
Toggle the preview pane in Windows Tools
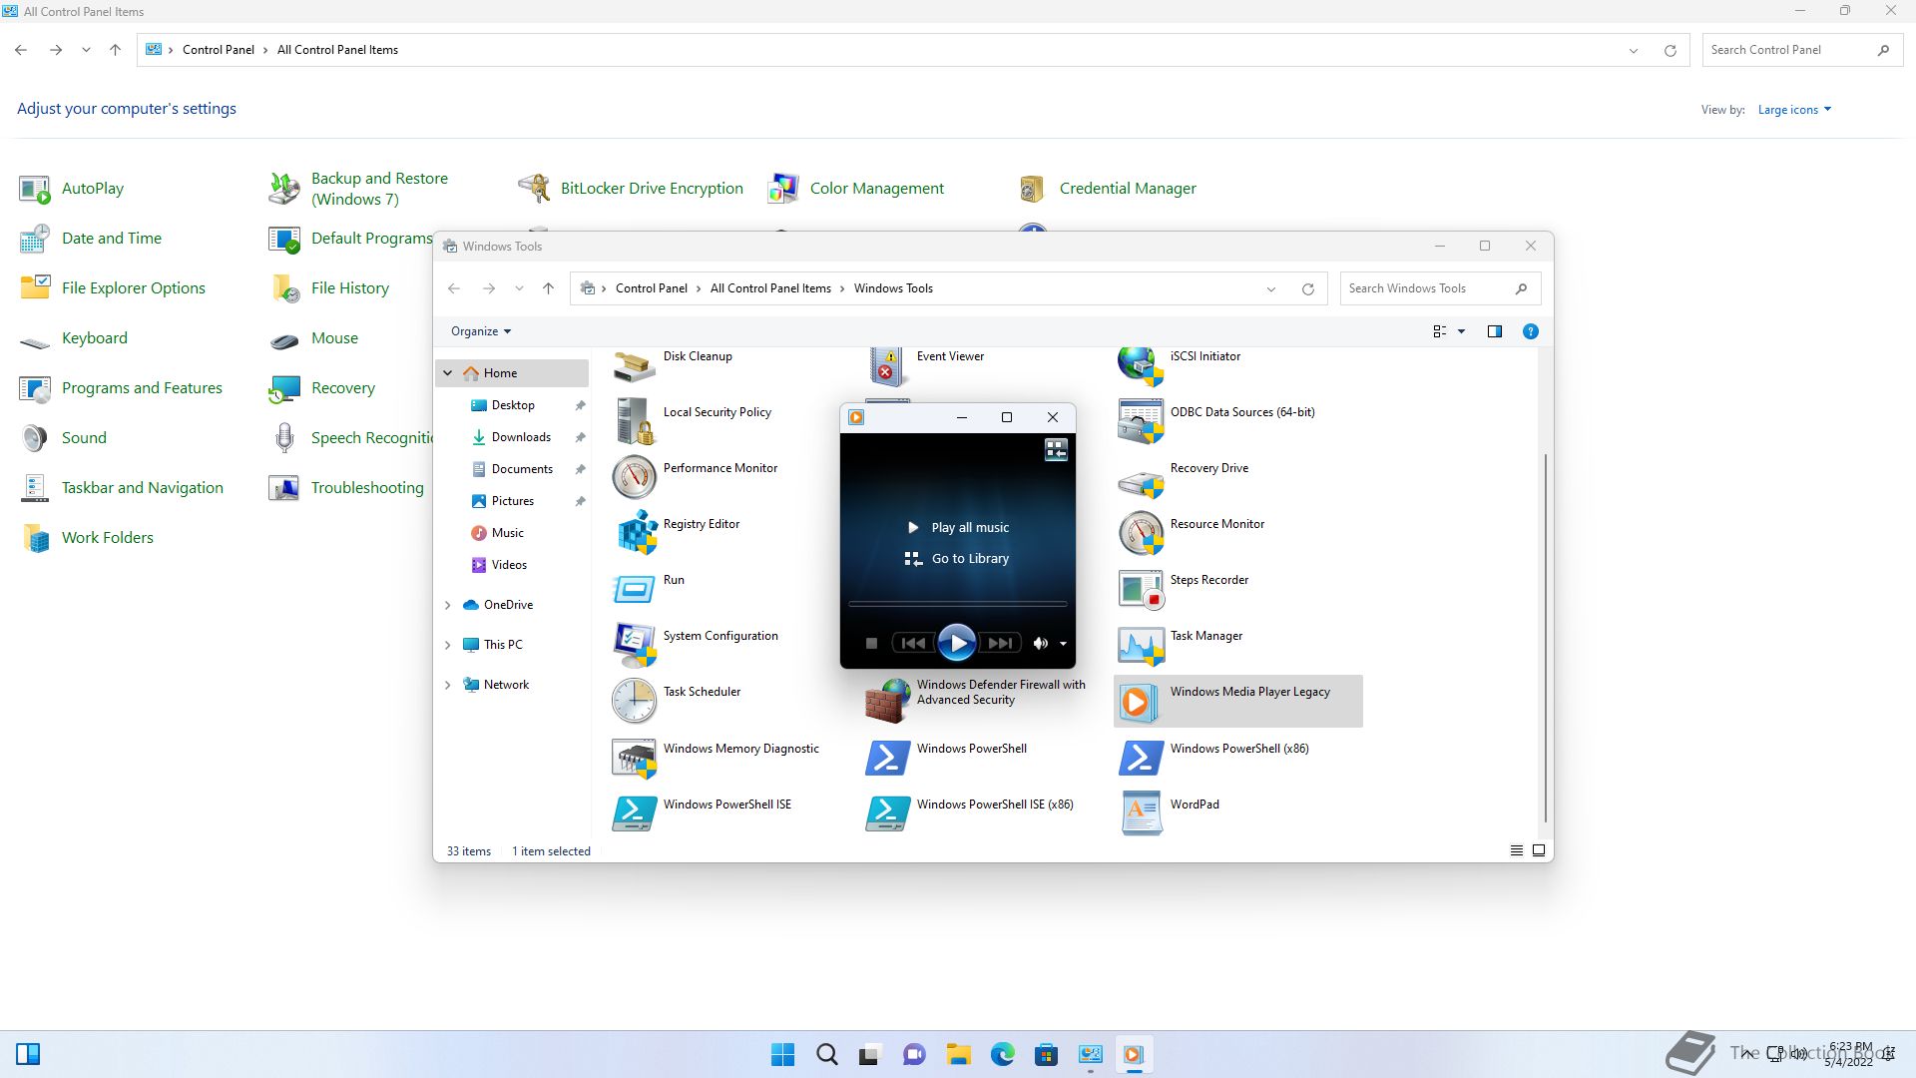pos(1495,331)
